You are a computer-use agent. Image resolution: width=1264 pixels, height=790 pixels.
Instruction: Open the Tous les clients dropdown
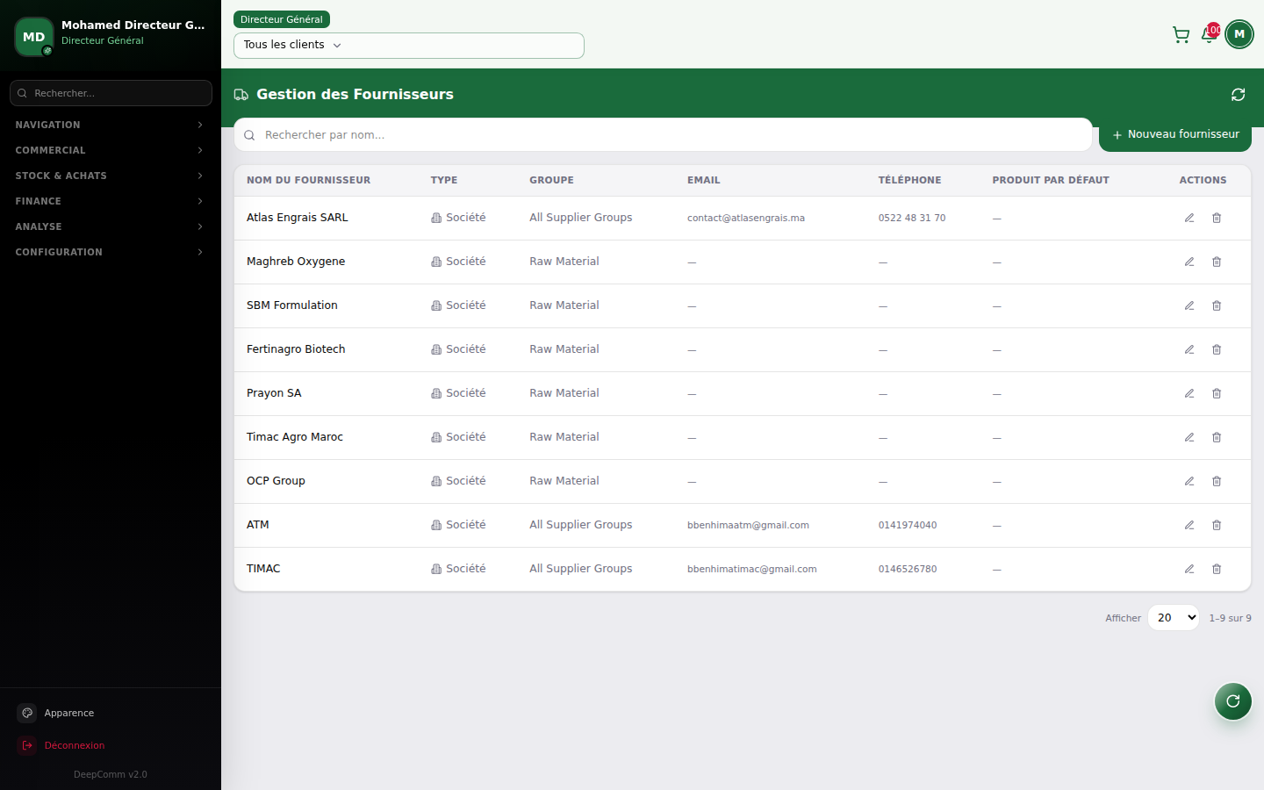pos(409,46)
